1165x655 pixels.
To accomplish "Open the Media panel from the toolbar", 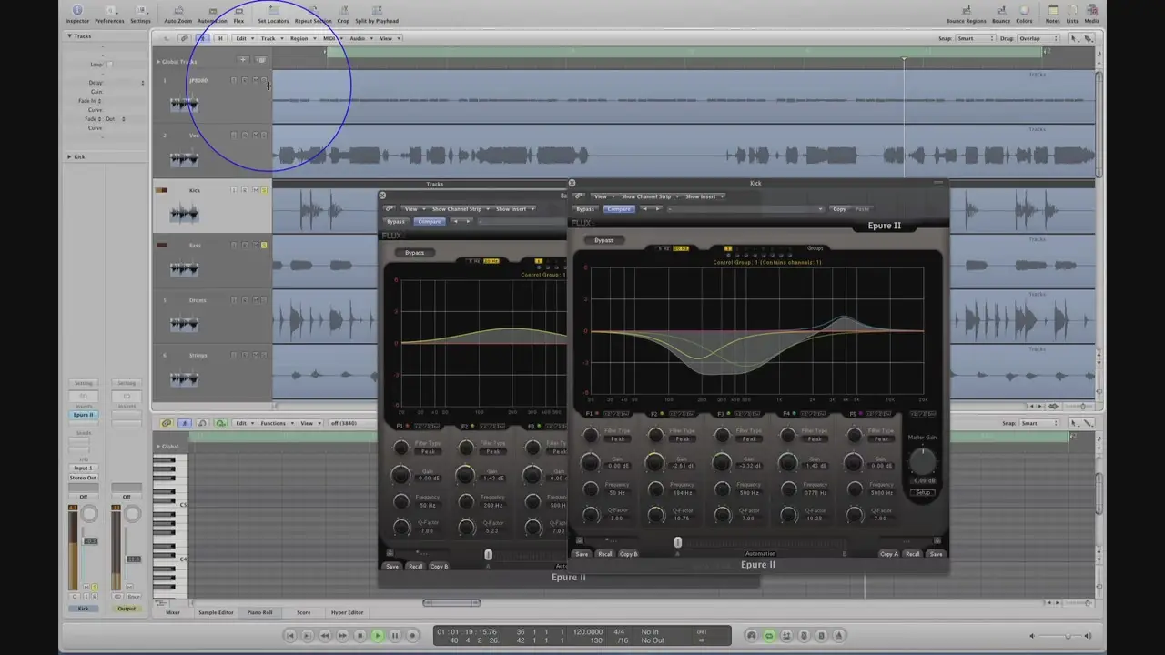I will click(x=1091, y=14).
